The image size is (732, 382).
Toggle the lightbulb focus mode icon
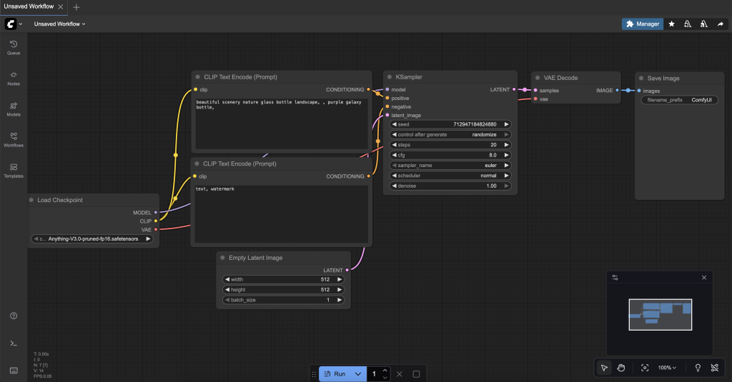[698, 368]
